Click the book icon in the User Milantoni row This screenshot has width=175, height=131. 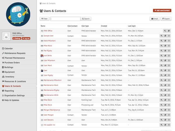(165, 61)
